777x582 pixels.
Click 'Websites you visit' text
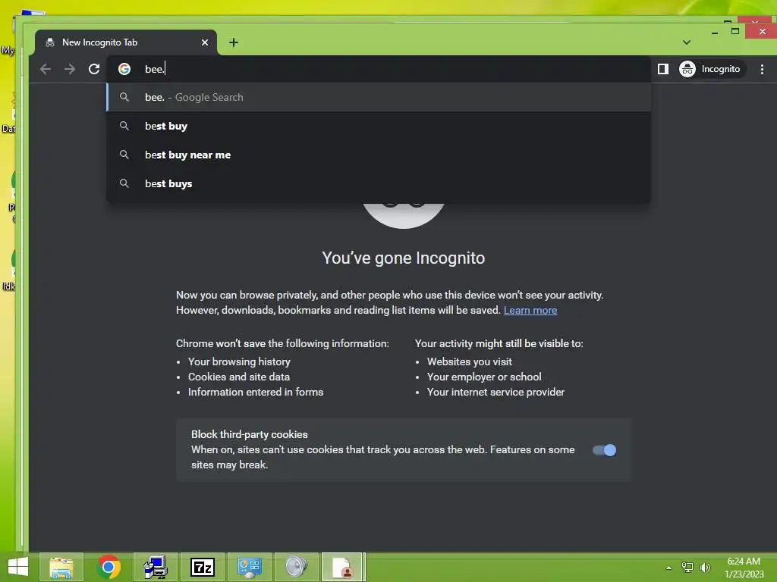(x=469, y=361)
